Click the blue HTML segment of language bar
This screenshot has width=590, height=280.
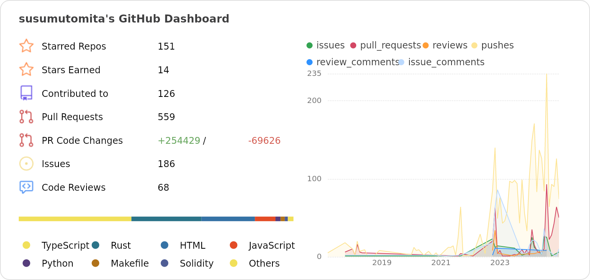point(228,219)
